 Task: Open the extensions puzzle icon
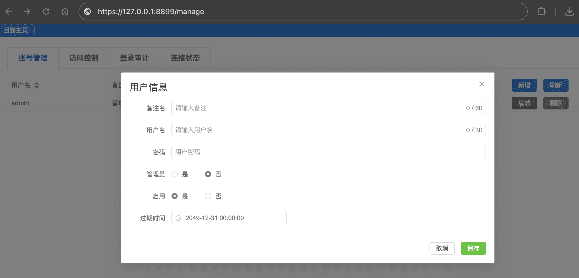click(541, 12)
